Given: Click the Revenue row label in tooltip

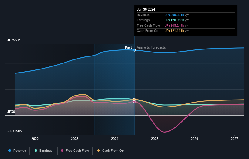Looking at the screenshot, I should (143, 15).
